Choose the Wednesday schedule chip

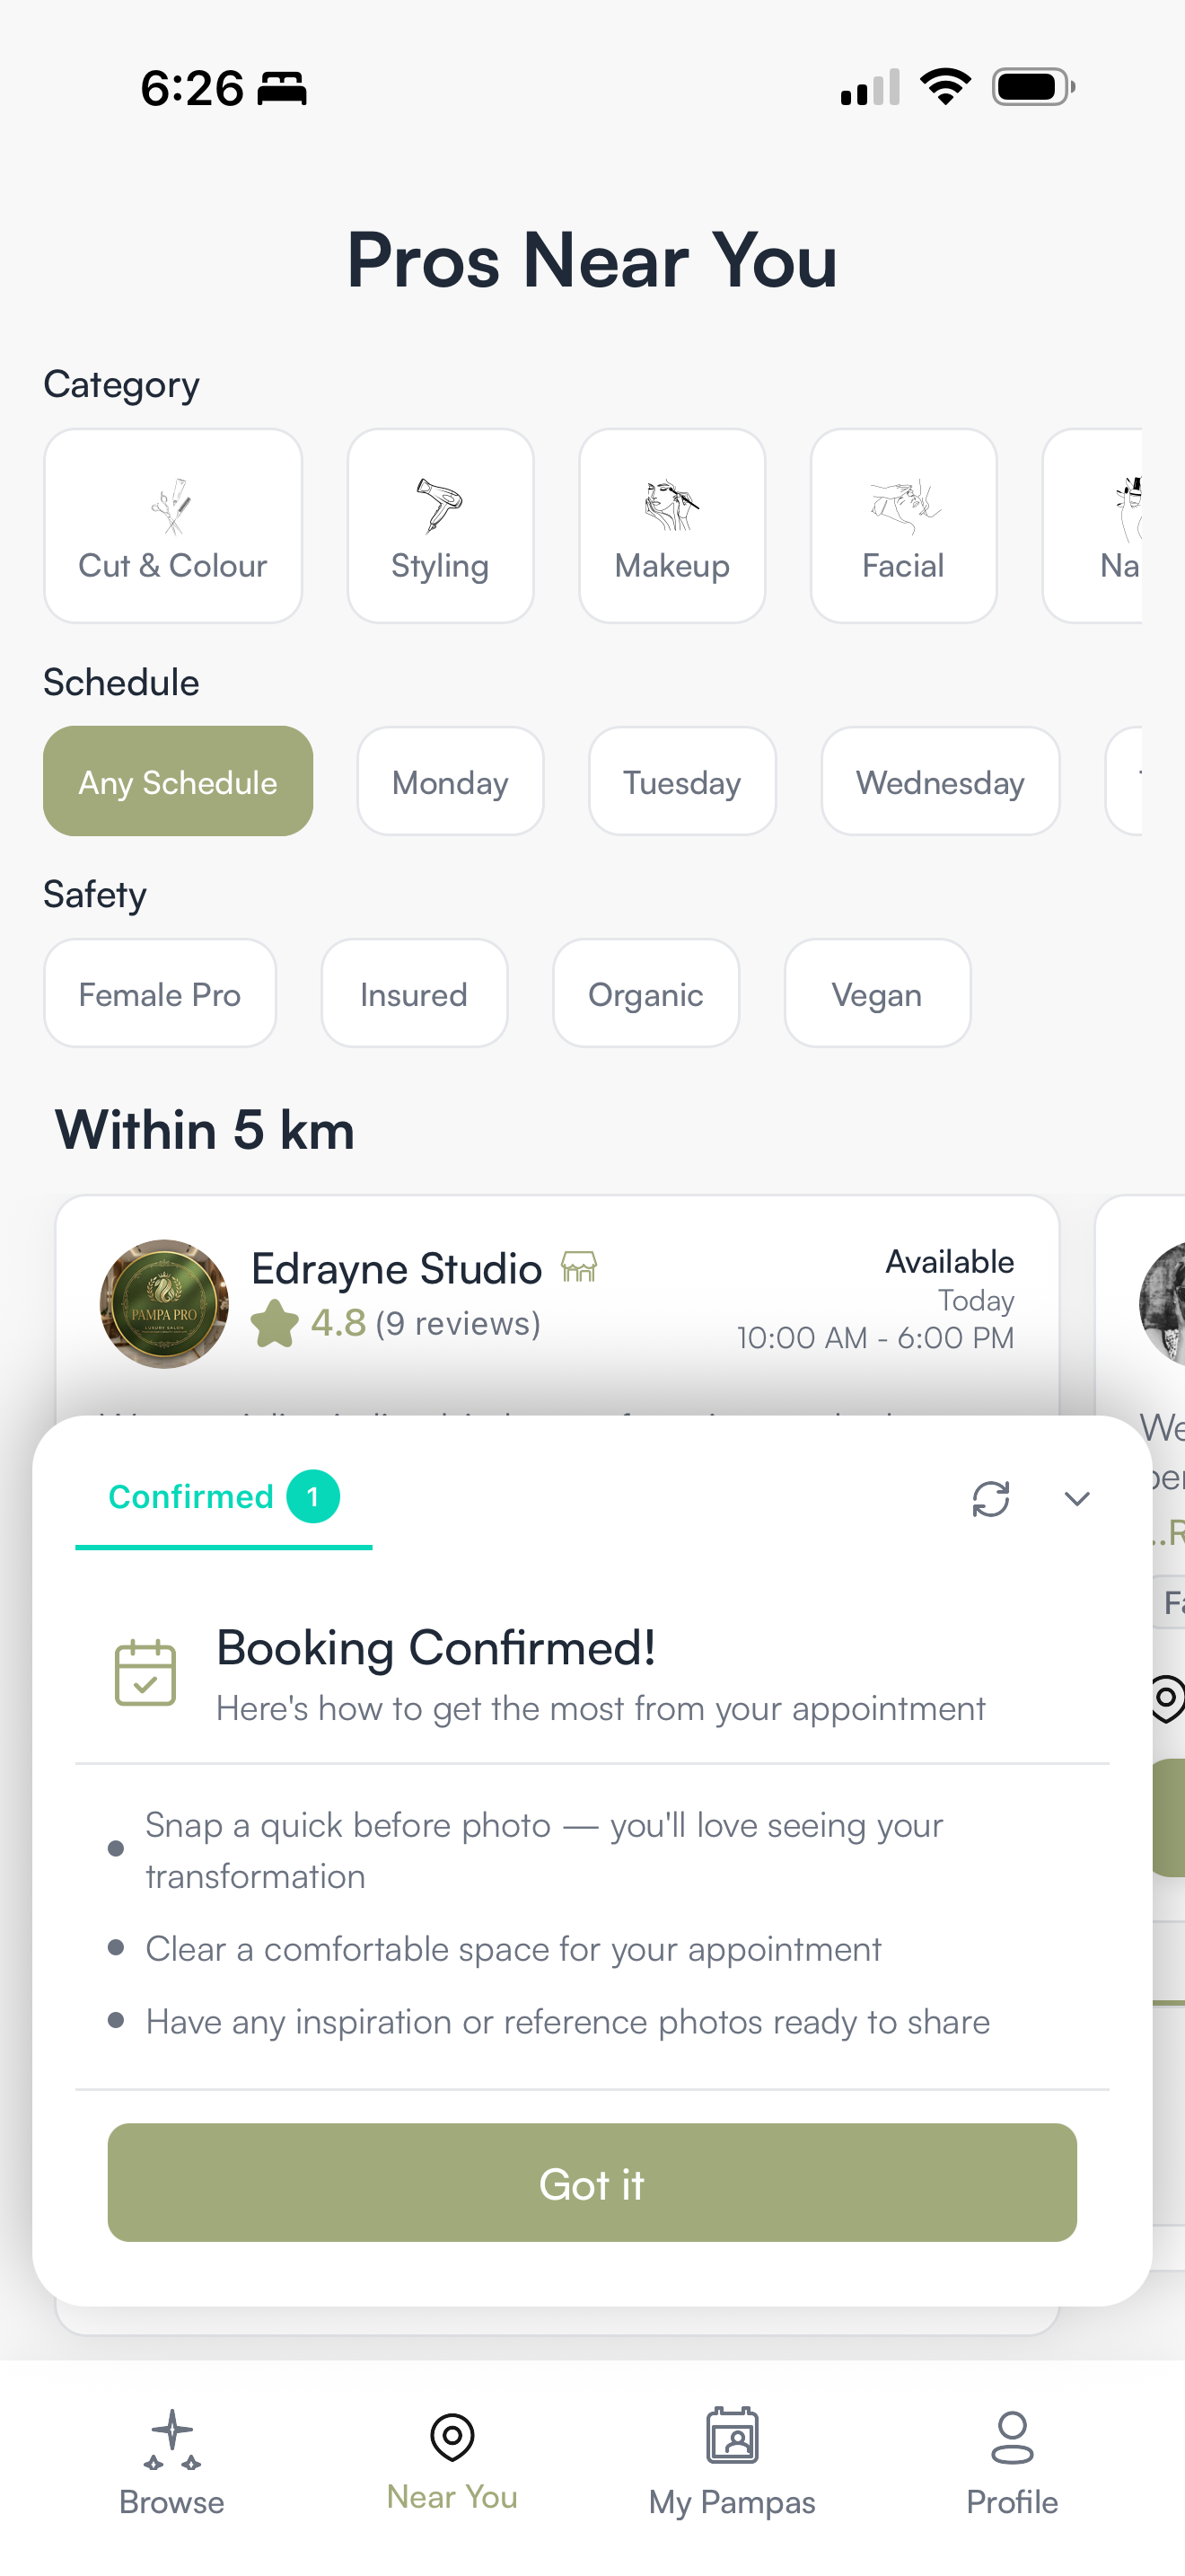[x=940, y=782]
